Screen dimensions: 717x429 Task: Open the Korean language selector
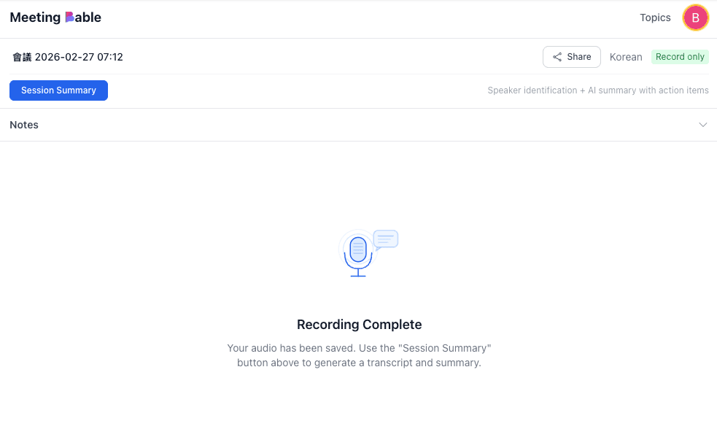point(626,57)
